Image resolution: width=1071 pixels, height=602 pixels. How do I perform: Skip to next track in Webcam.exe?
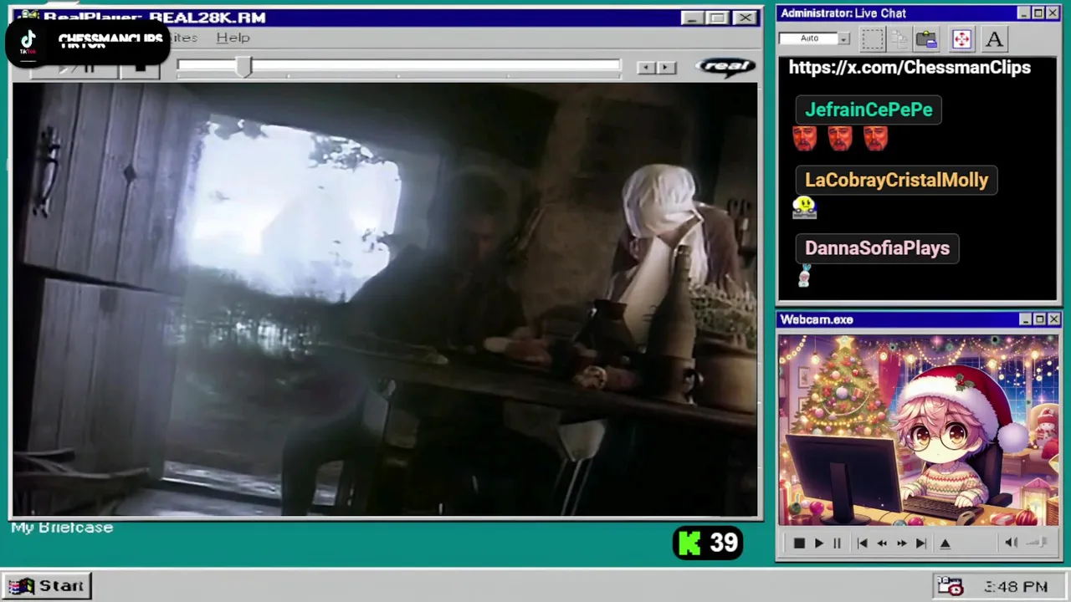coord(920,543)
